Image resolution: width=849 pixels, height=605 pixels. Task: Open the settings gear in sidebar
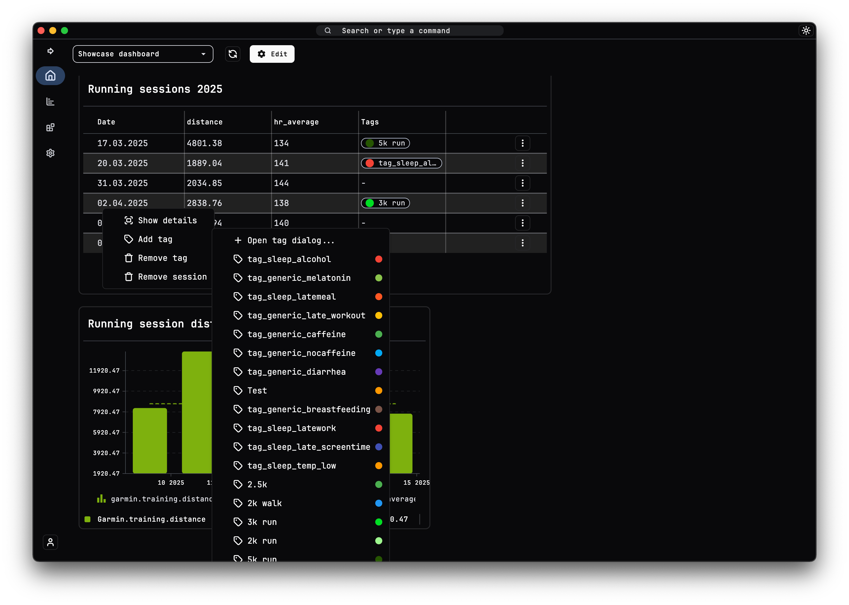(50, 153)
